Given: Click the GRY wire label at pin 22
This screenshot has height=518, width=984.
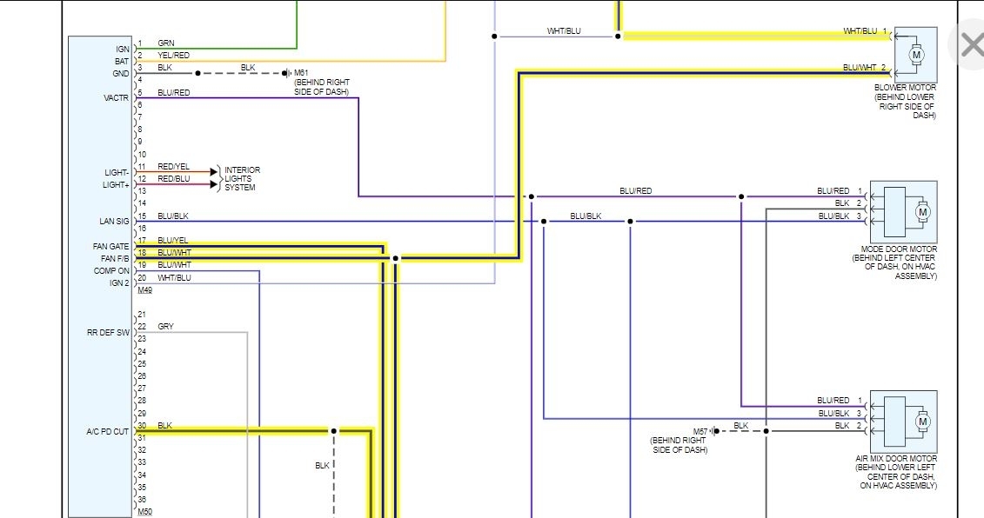Looking at the screenshot, I should coord(165,327).
